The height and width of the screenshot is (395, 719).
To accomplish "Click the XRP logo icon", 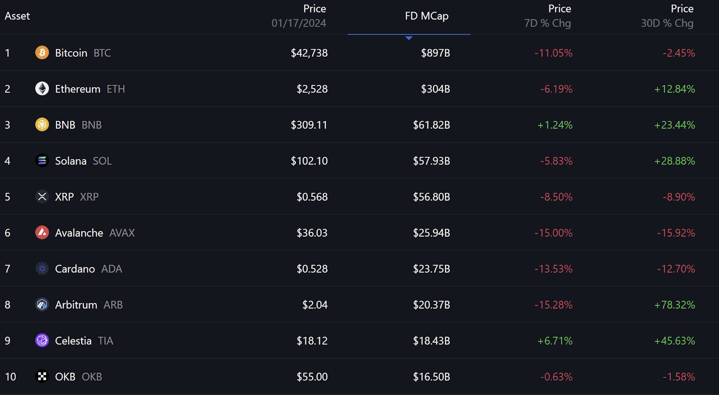I will pyautogui.click(x=42, y=196).
